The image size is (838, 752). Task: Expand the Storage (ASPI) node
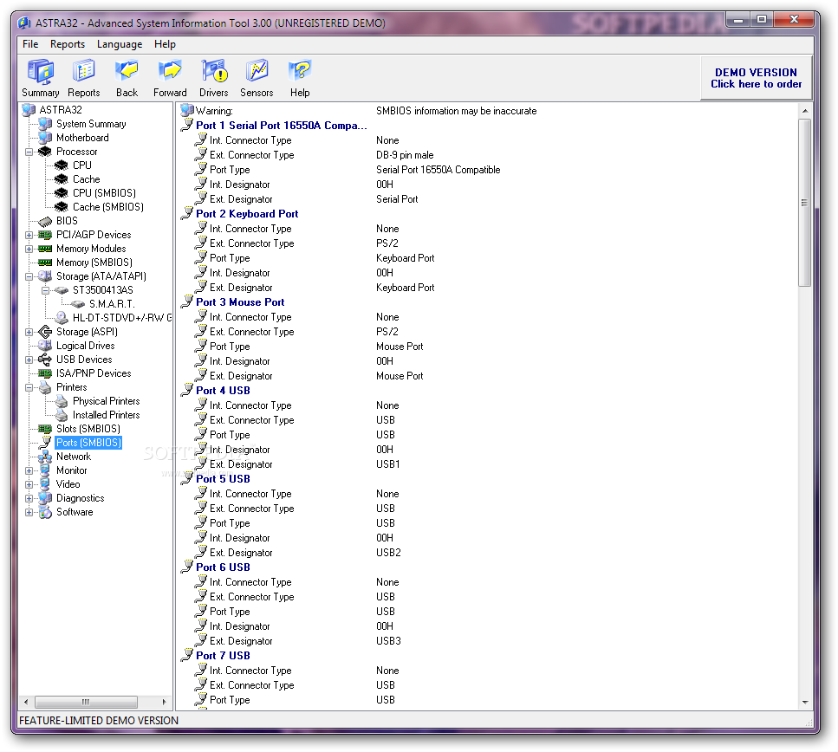pyautogui.click(x=29, y=332)
